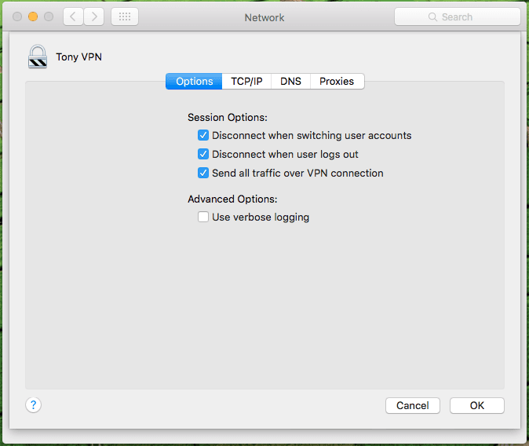Open the Proxies tab
Image resolution: width=529 pixels, height=446 pixels.
pyautogui.click(x=337, y=82)
